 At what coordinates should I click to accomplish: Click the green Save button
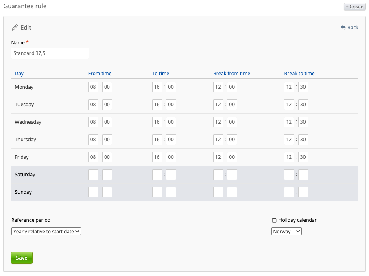(x=22, y=258)
